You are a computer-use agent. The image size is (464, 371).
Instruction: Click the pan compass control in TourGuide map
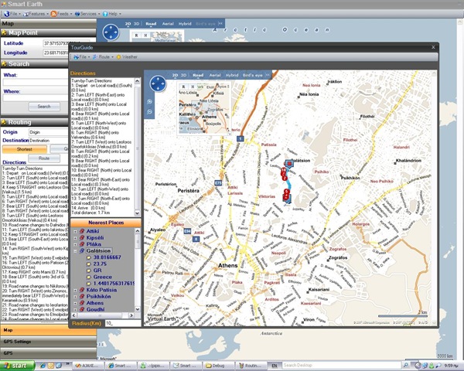point(158,83)
